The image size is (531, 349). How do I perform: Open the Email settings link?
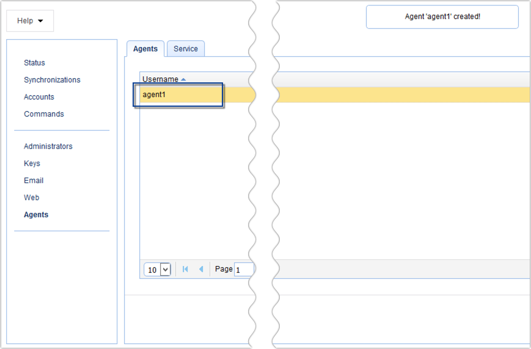click(34, 181)
